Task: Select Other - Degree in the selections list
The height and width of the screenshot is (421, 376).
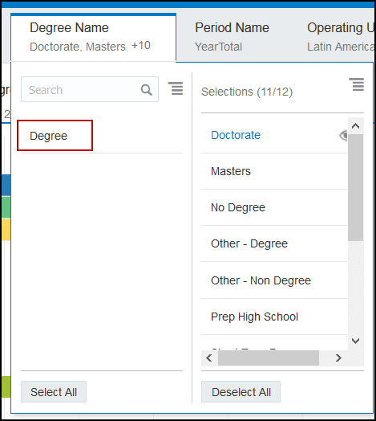Action: point(249,243)
